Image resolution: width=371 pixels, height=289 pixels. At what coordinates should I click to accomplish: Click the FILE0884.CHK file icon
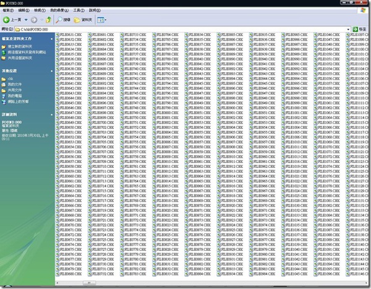click(x=187, y=274)
